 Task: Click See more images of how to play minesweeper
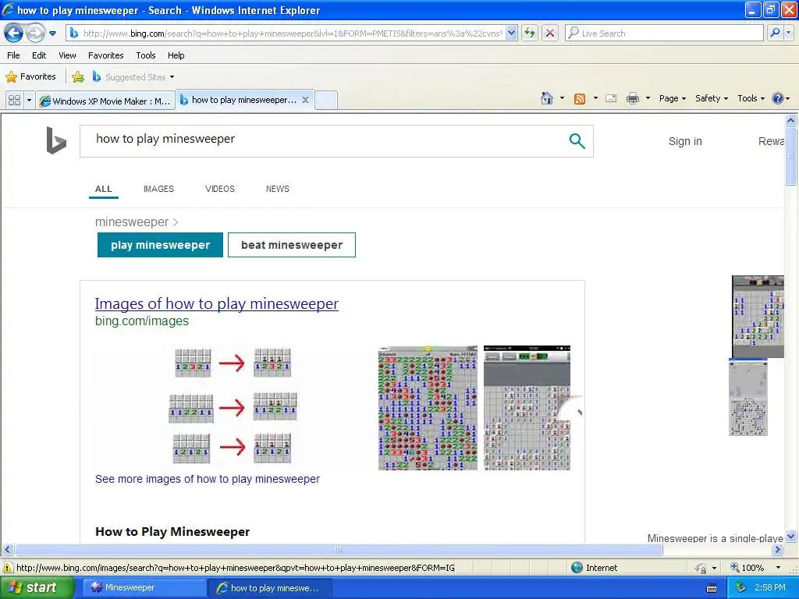point(208,480)
